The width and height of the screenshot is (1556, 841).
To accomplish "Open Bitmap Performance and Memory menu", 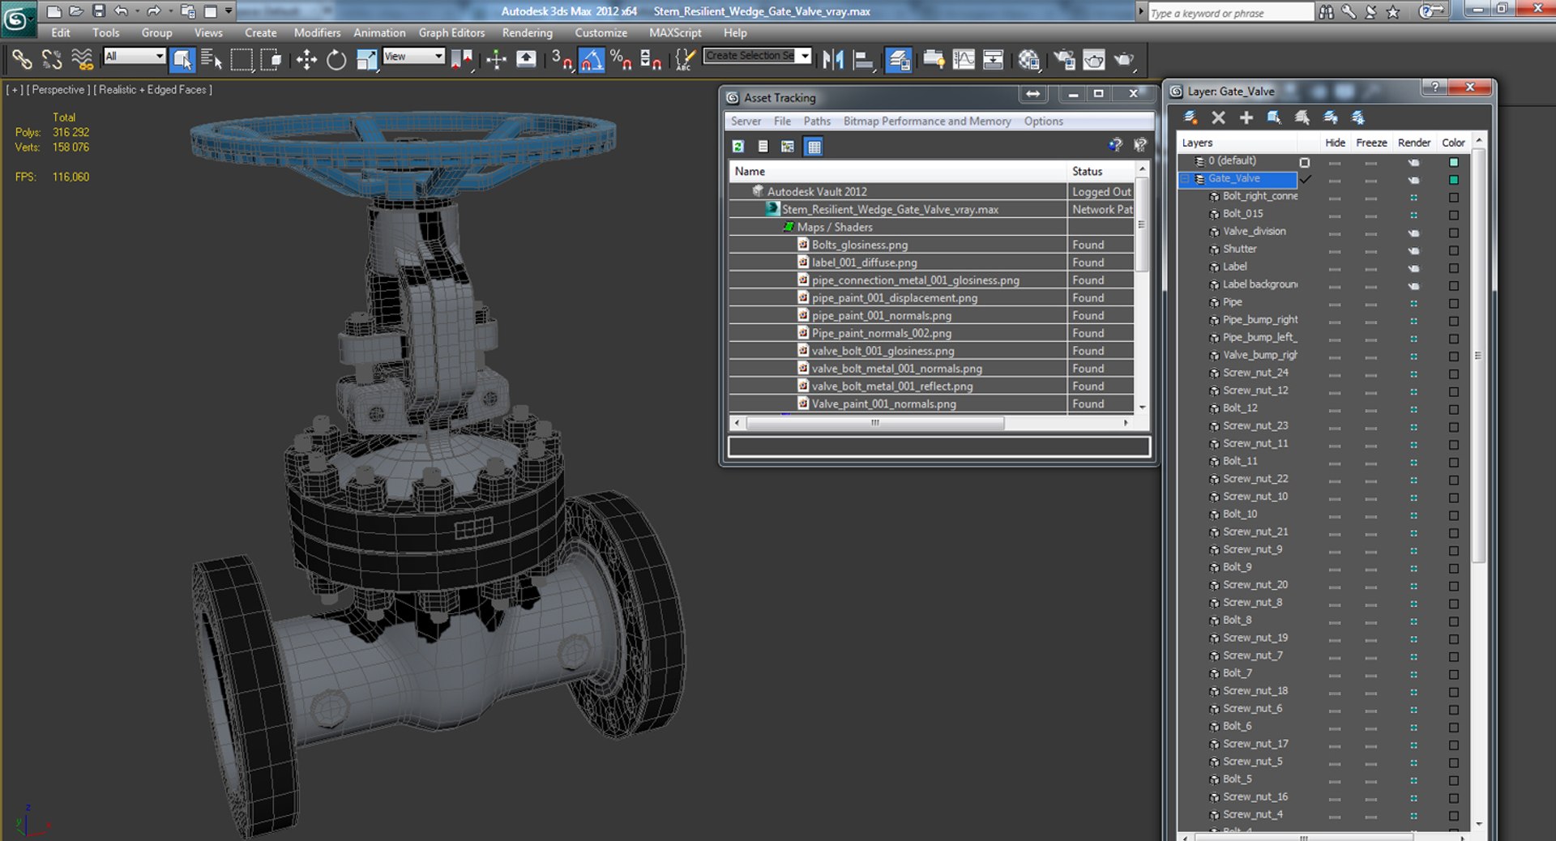I will tap(927, 121).
